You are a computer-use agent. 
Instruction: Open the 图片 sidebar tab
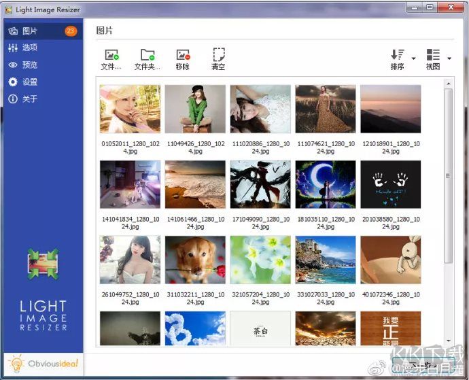tap(30, 31)
